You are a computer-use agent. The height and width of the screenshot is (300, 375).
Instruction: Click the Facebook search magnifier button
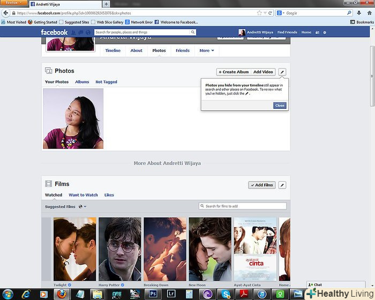coord(192,32)
